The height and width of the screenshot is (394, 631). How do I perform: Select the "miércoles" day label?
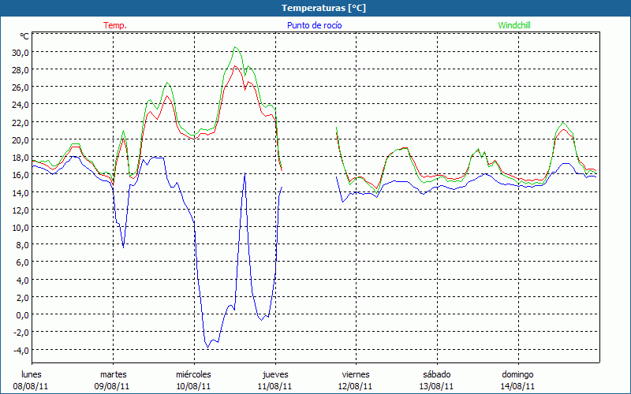193,374
